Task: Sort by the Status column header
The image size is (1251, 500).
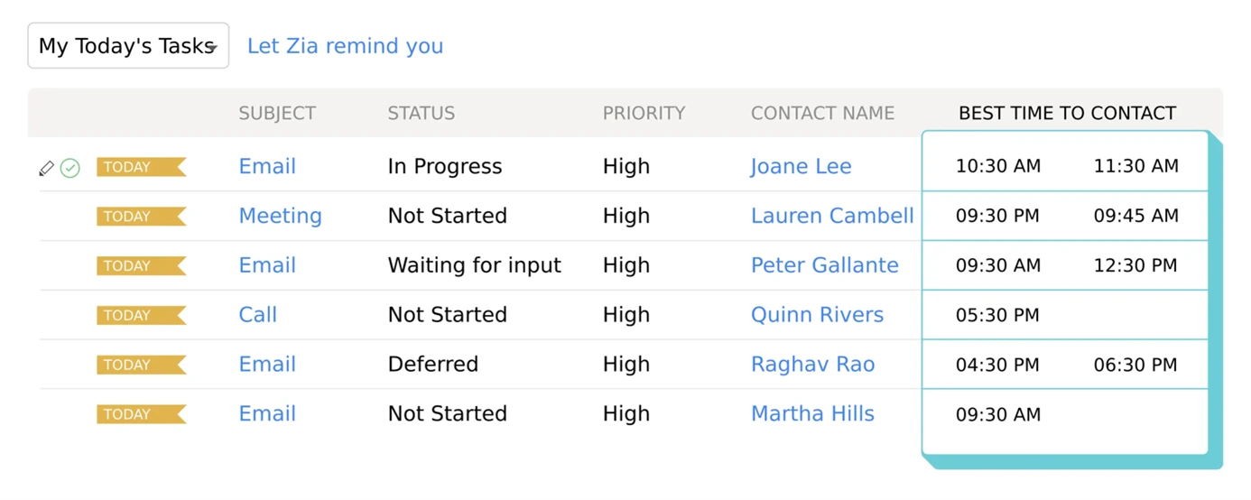Action: [x=421, y=114]
